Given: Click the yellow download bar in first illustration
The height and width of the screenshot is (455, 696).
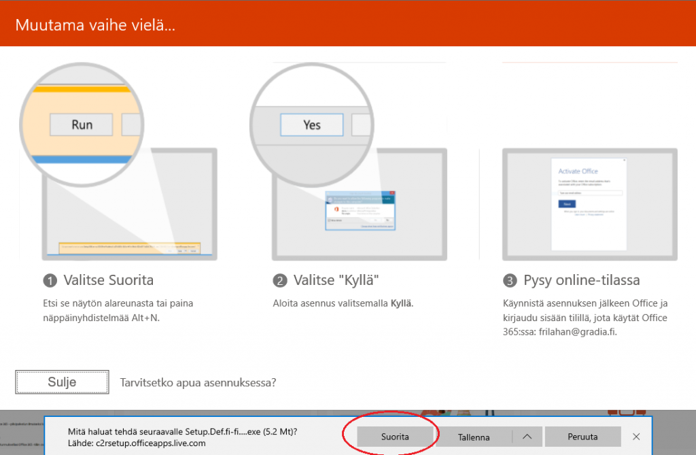Looking at the screenshot, I should pos(128,250).
